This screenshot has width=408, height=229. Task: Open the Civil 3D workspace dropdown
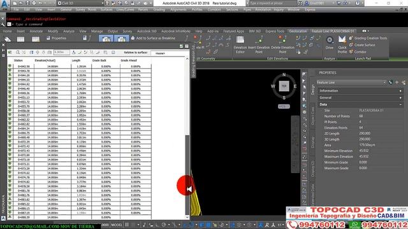coord(80,3)
